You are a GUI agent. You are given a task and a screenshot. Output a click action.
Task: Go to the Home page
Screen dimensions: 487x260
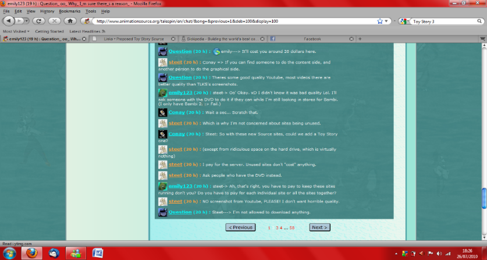(70, 21)
